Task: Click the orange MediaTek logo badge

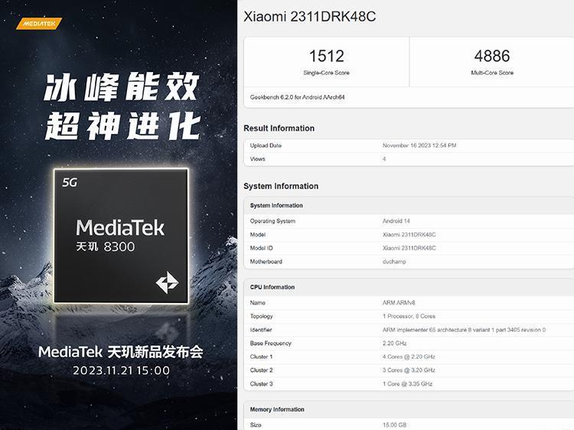Action: tap(39, 24)
